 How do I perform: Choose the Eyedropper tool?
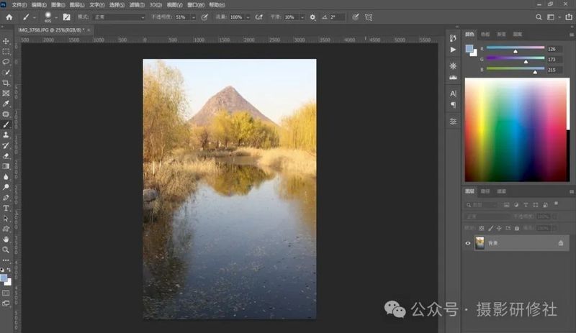[6, 104]
